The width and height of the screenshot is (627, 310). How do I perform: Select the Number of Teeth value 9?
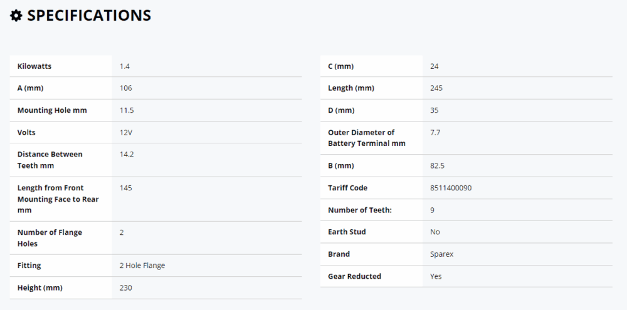[x=432, y=210]
